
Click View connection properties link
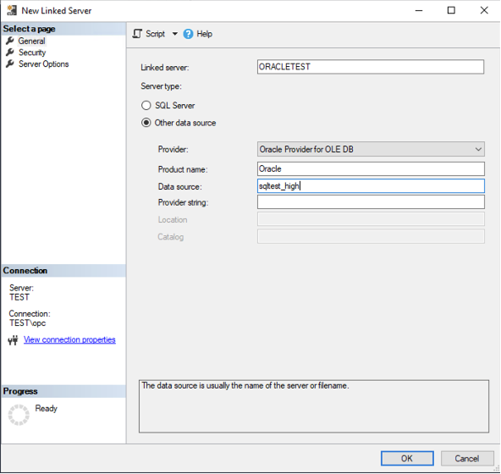tap(69, 339)
